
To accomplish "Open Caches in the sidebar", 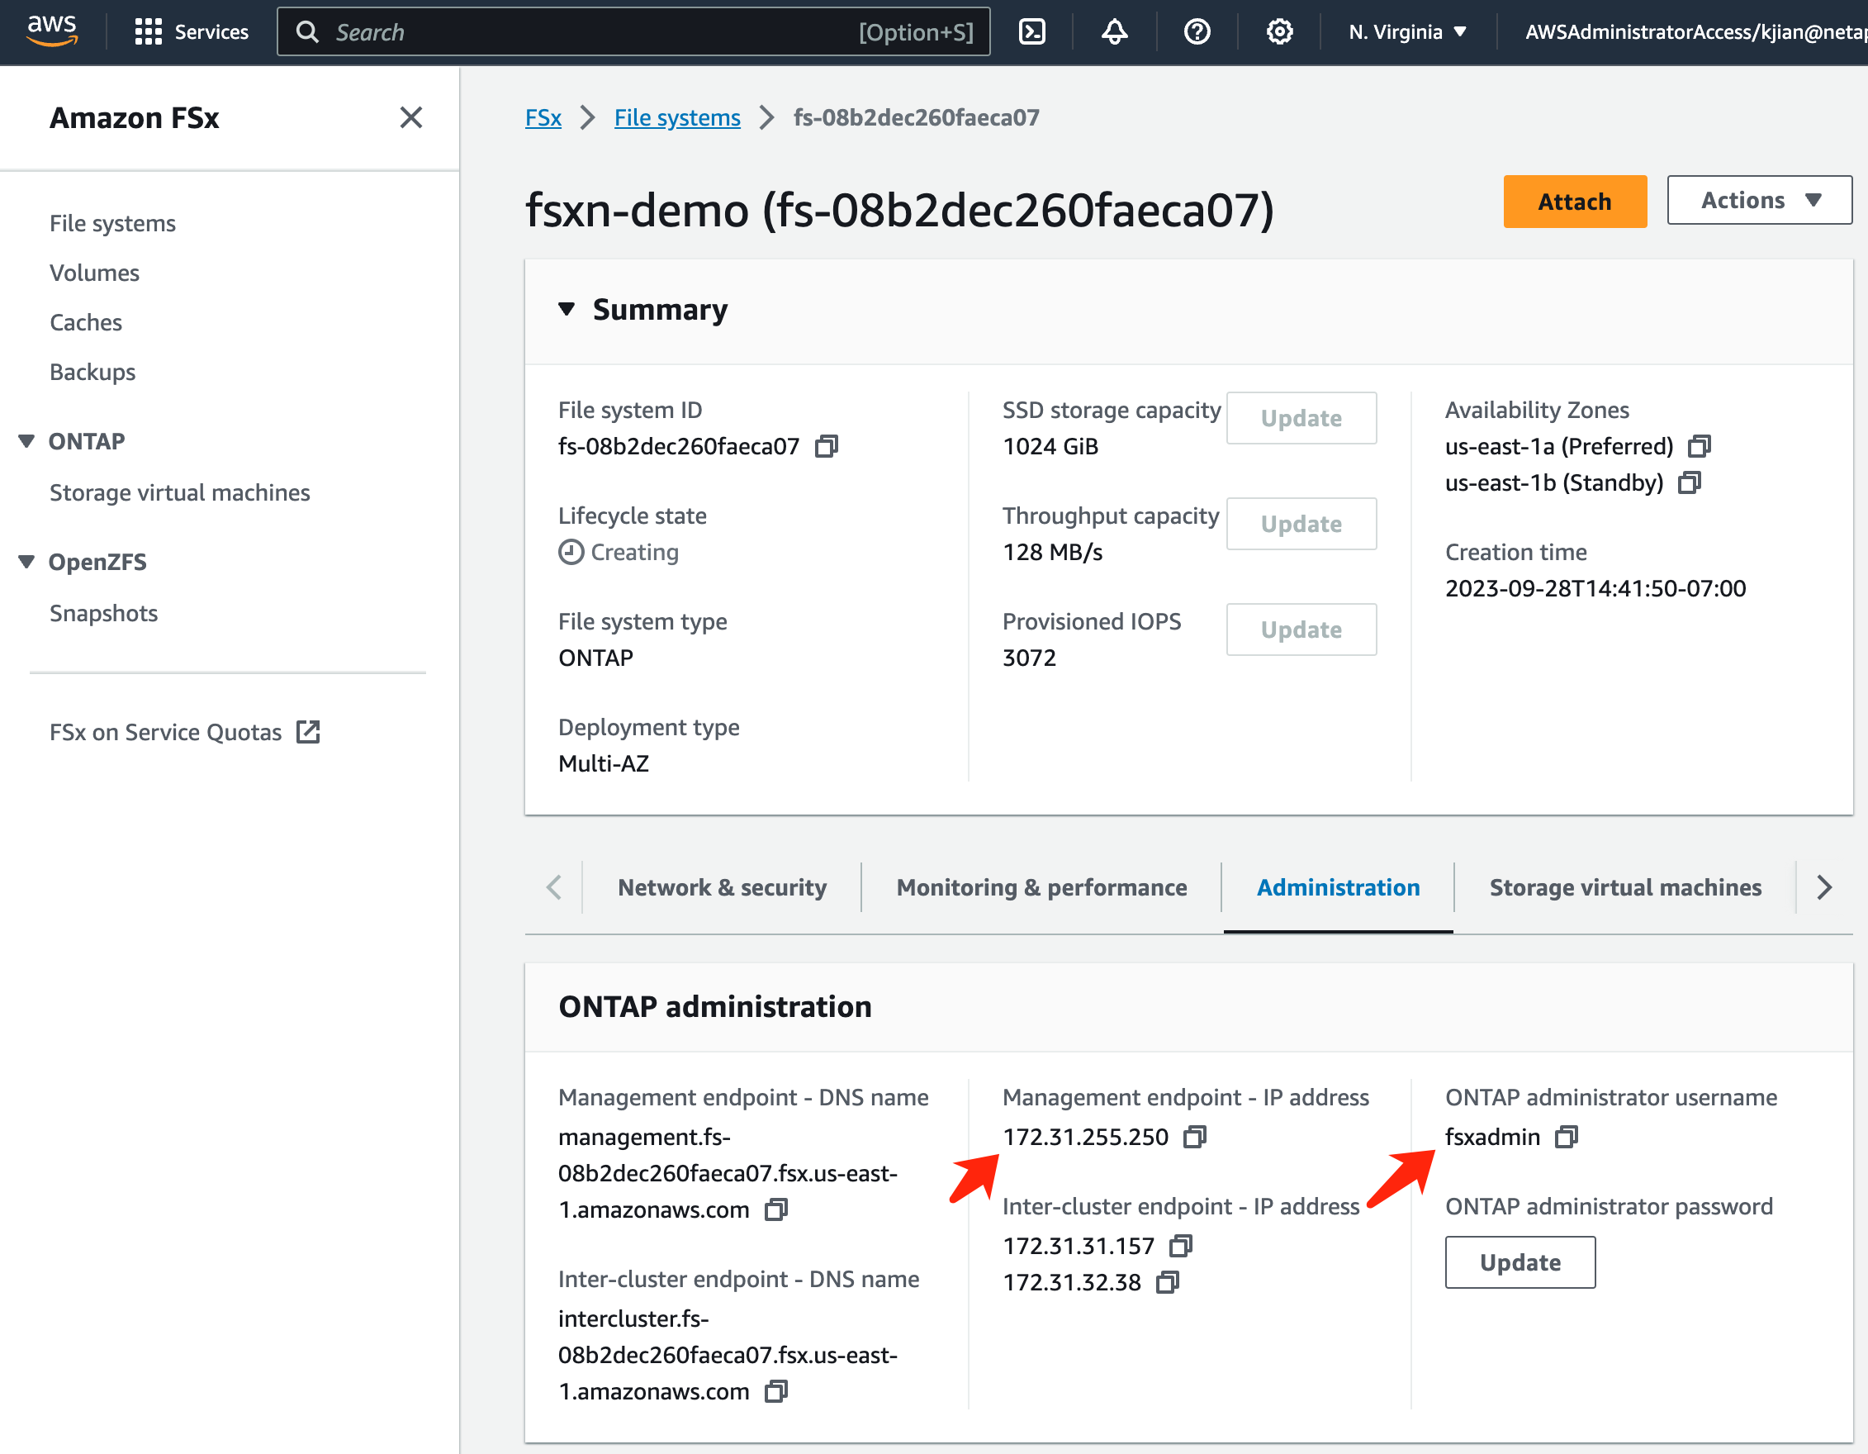I will [x=86, y=323].
